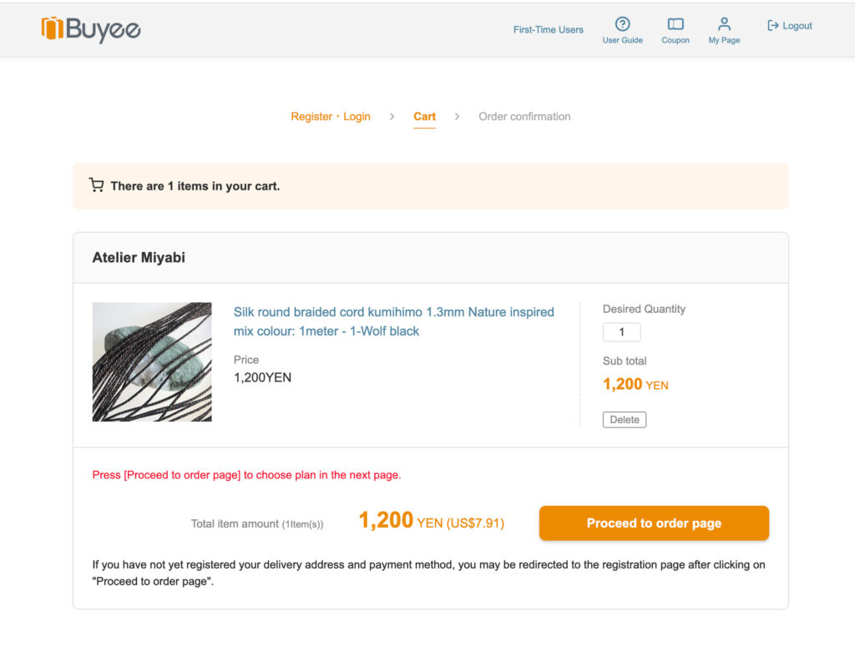Click the total item amount 1,200 YEN (US$7.91)

click(x=431, y=522)
